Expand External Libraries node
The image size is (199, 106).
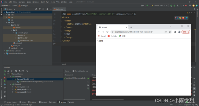4,51
